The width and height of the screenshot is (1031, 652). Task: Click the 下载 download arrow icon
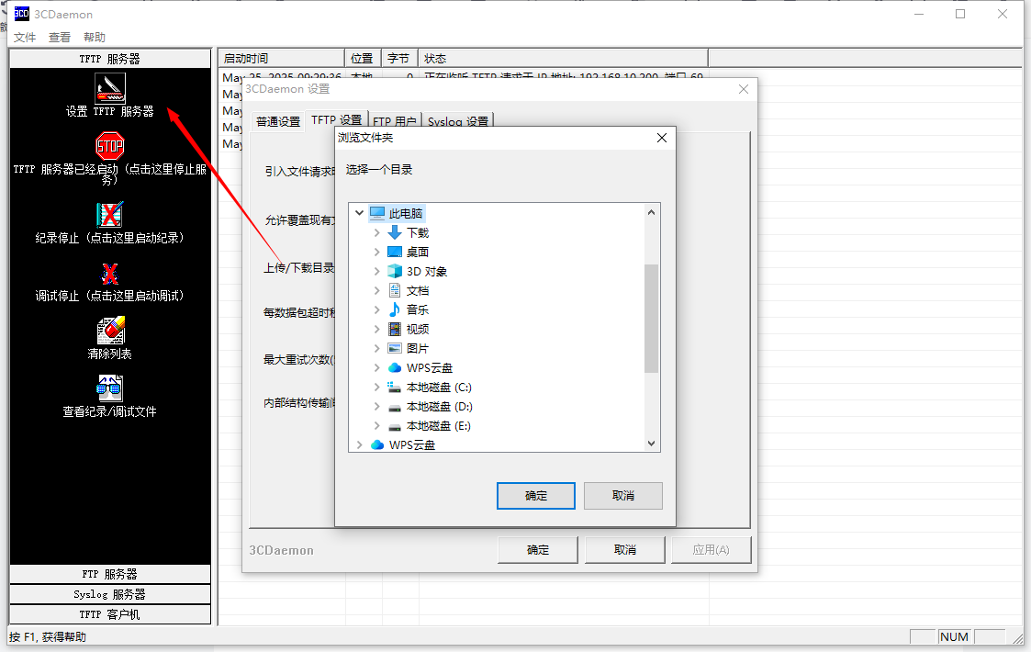tap(395, 232)
